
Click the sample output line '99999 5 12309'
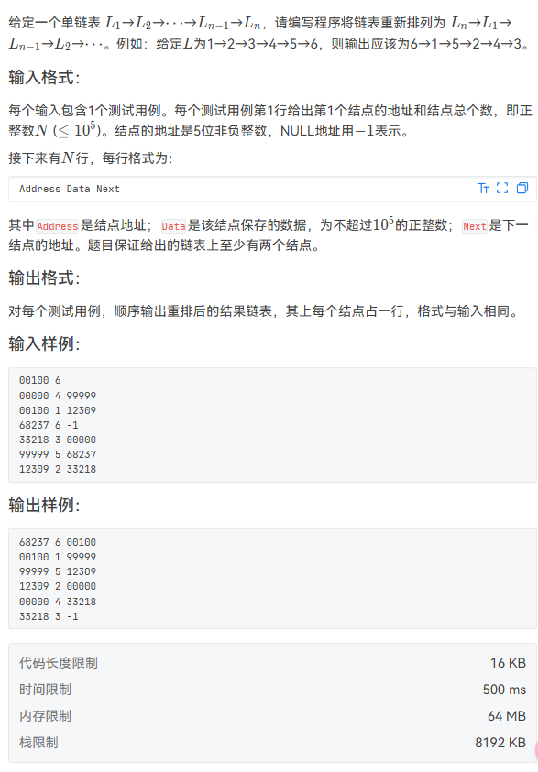coord(58,571)
